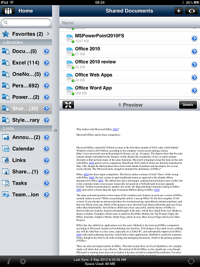
Task: Click the Details button in Preview bar
Action: pyautogui.click(x=188, y=105)
